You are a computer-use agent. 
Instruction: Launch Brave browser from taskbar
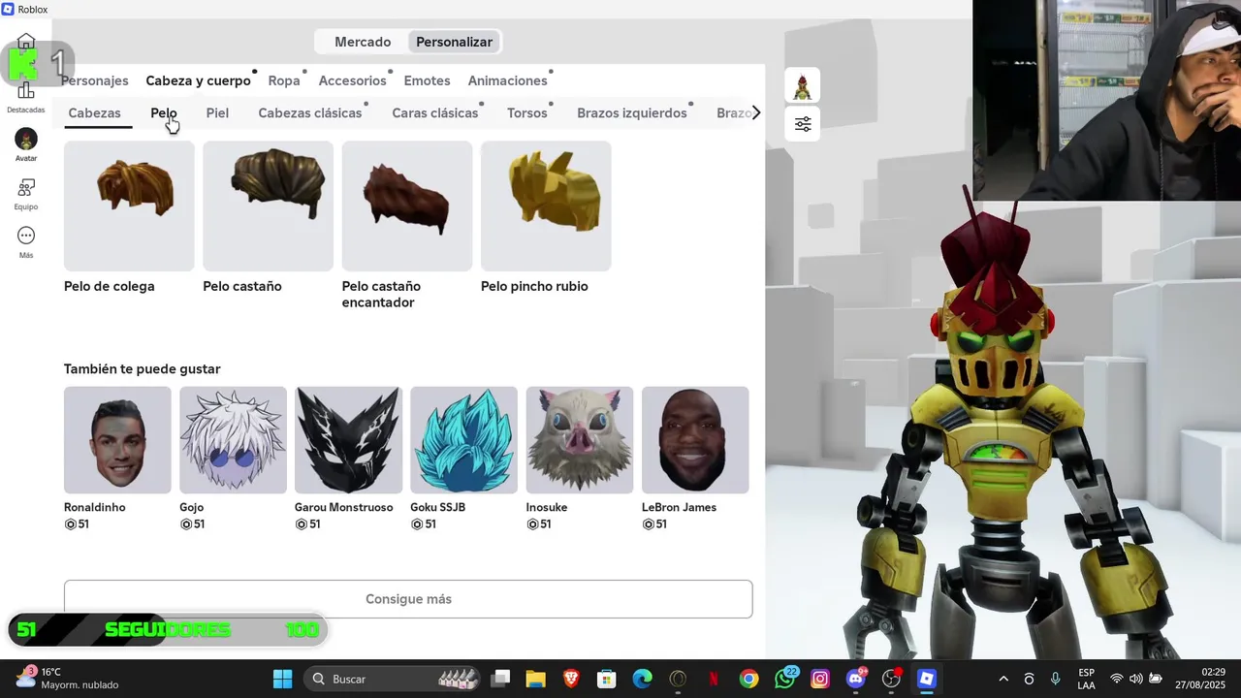[571, 679]
